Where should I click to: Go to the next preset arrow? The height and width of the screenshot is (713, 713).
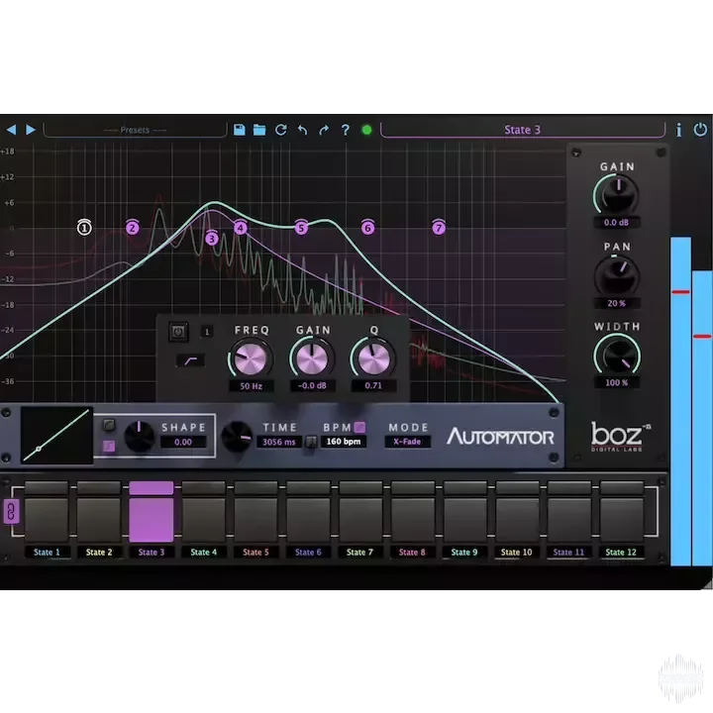tap(31, 130)
